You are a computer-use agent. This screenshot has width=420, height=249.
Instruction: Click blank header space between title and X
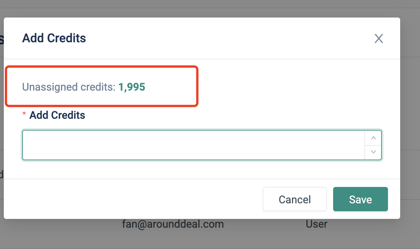[x=229, y=38]
